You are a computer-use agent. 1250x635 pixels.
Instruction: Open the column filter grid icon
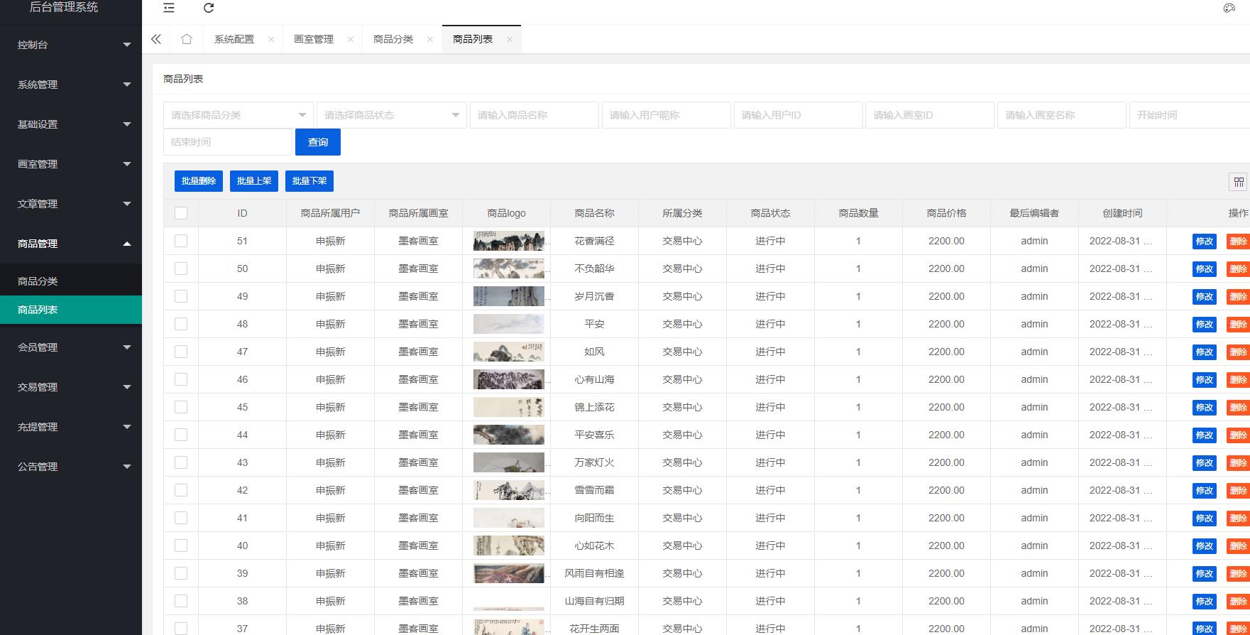(1238, 182)
